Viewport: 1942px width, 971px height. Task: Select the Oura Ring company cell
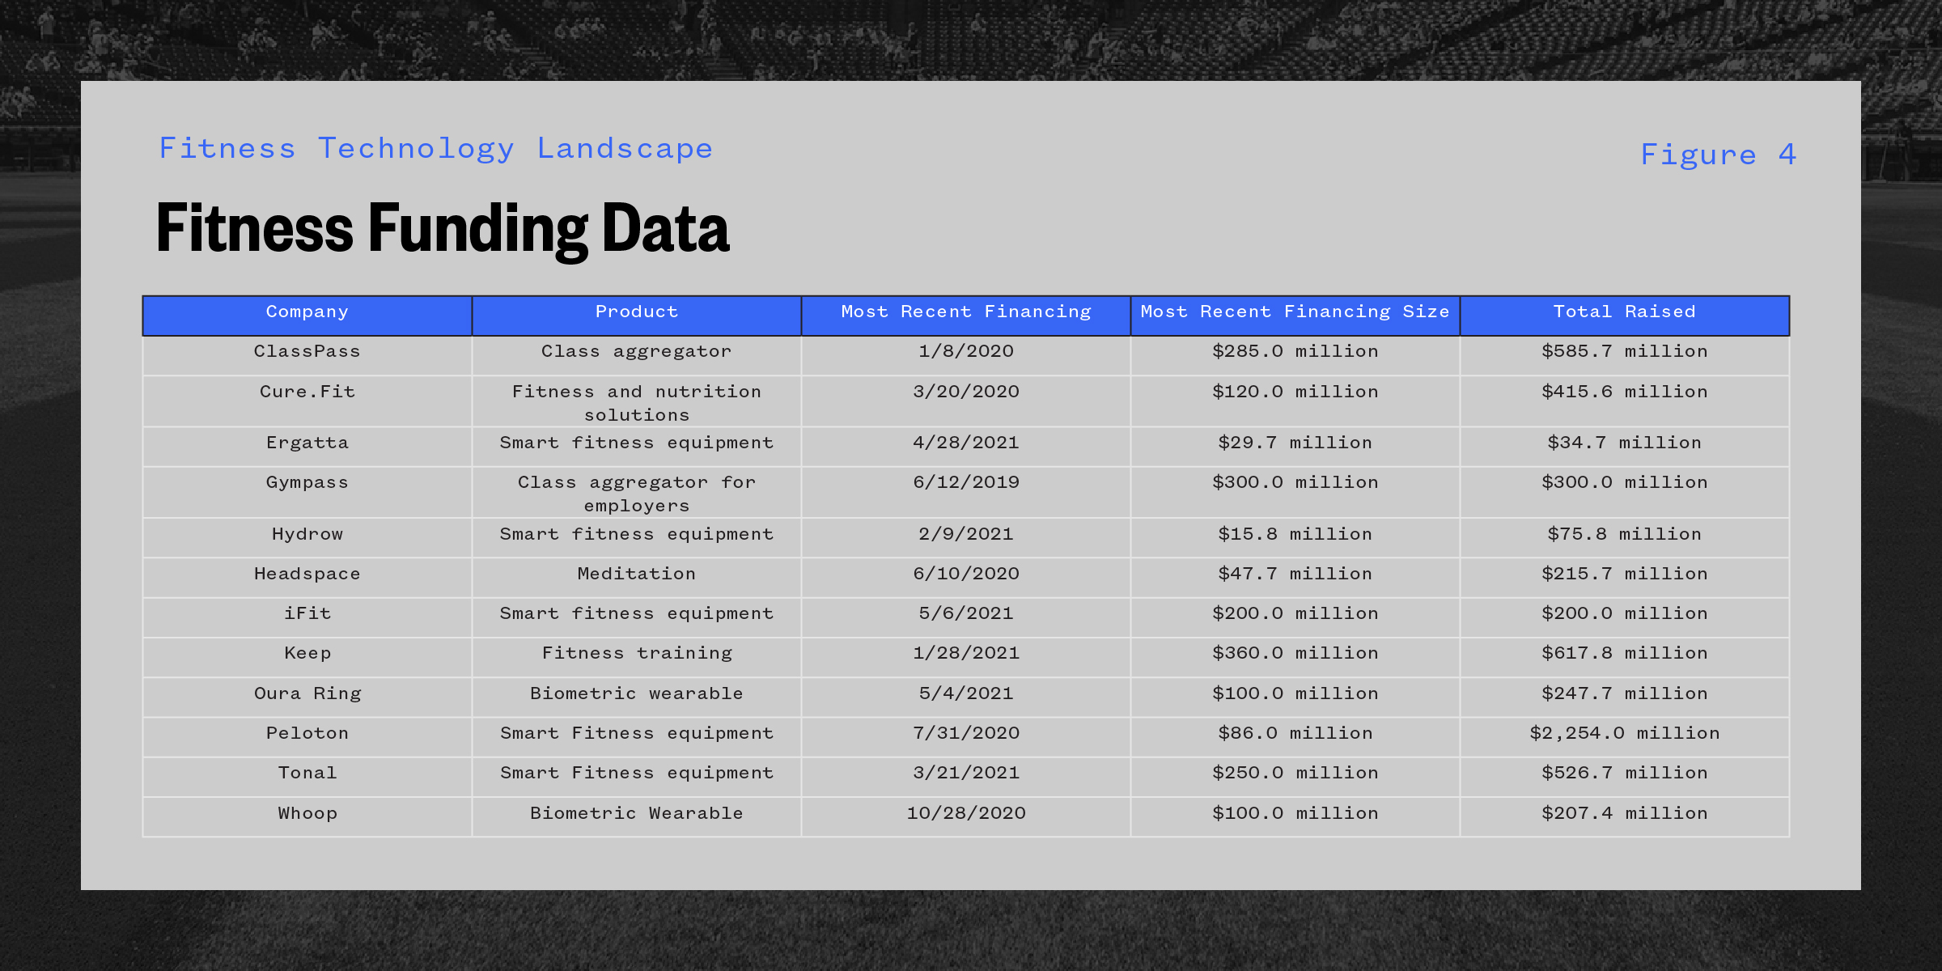307,694
